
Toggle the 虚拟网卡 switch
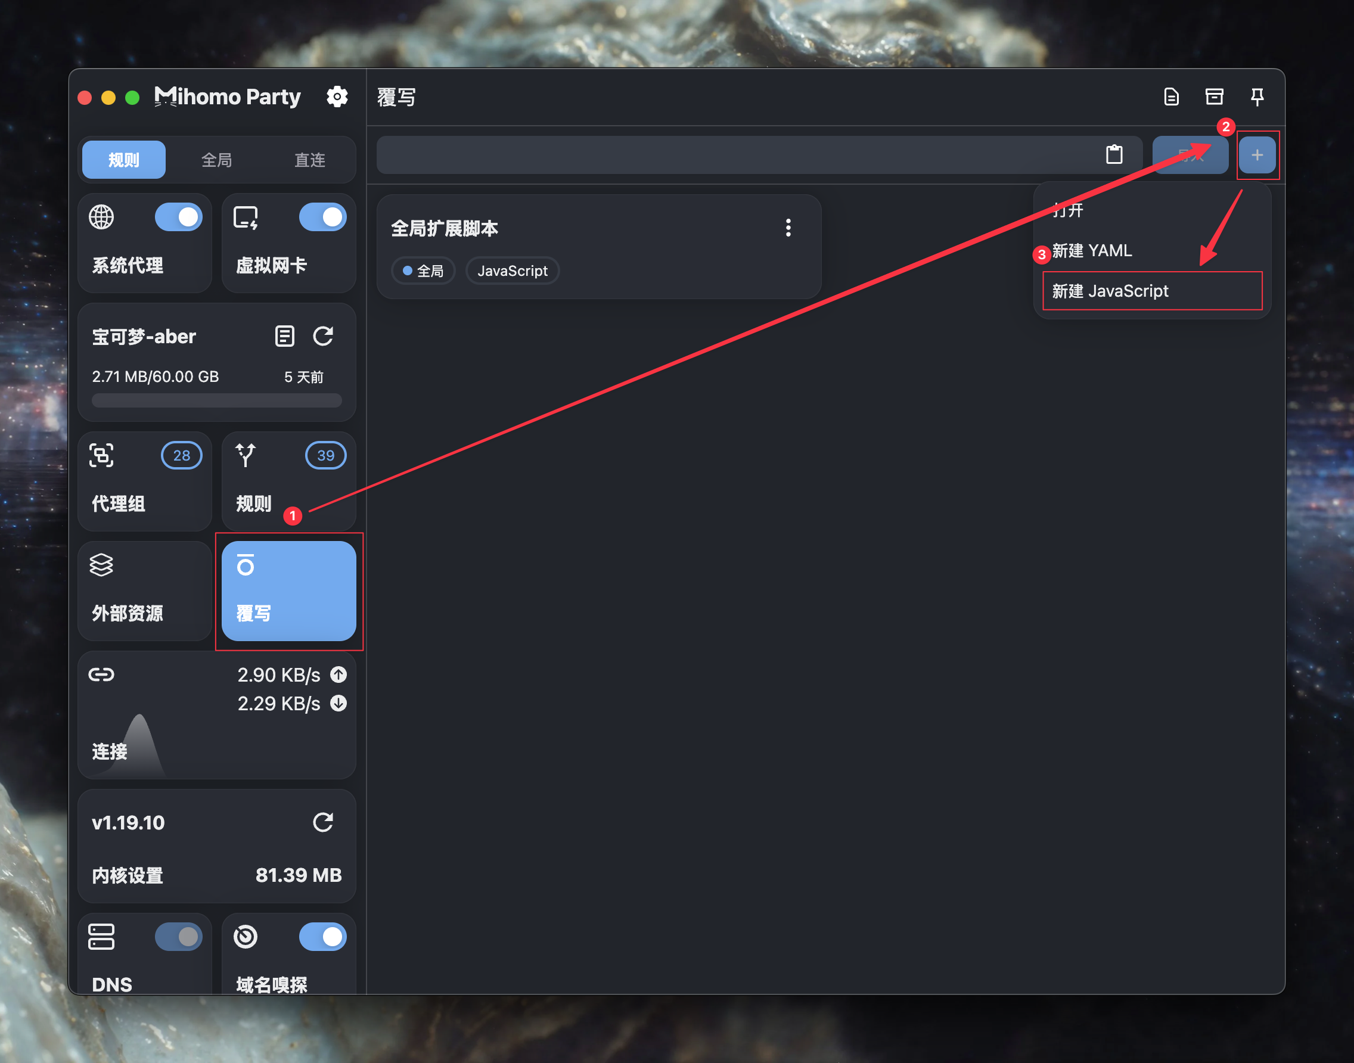coord(322,217)
